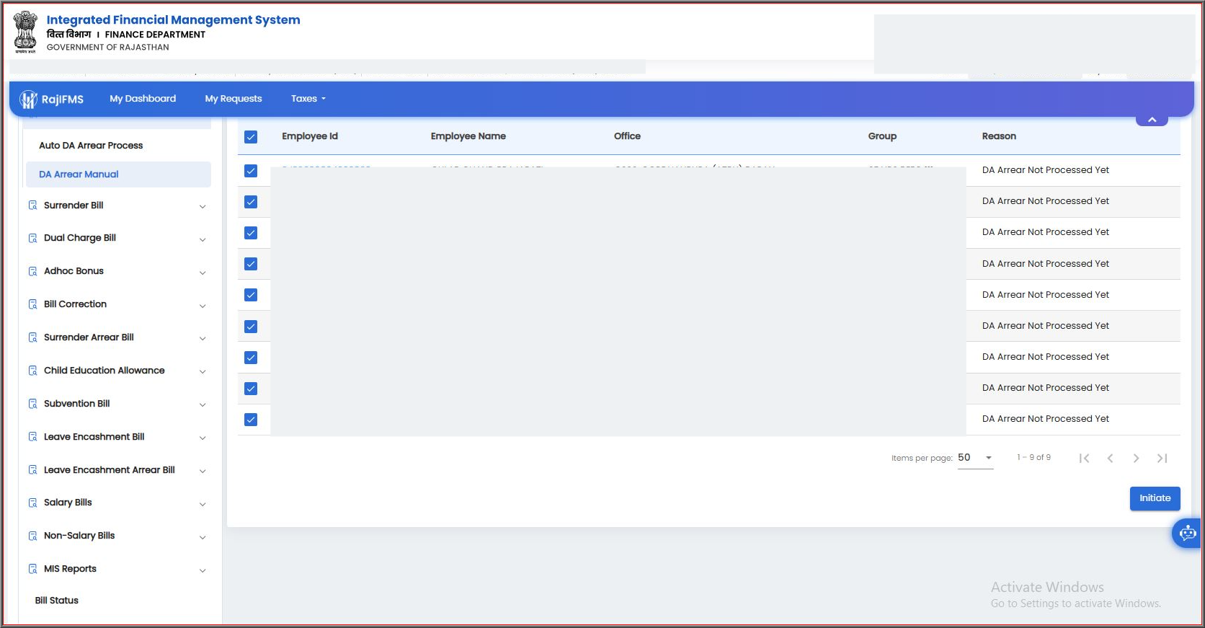Open the Taxes dropdown menu
Image resolution: width=1205 pixels, height=628 pixels.
point(308,99)
